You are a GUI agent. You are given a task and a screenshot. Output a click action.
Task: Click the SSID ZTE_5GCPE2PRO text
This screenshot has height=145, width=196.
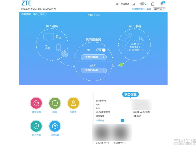coord(47,9)
